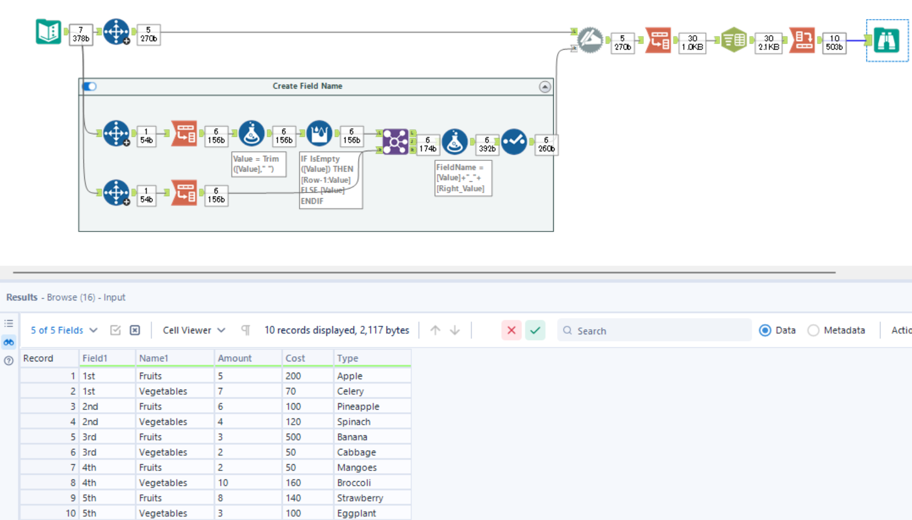Select the Browse binoculars tool at workflow end

tap(887, 41)
